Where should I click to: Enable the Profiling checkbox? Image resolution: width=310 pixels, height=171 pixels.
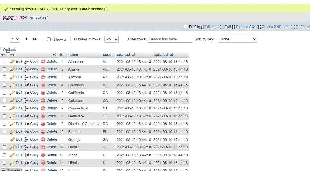click(x=186, y=27)
